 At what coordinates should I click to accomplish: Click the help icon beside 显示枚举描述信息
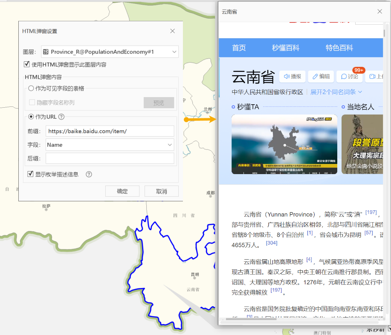[89, 174]
